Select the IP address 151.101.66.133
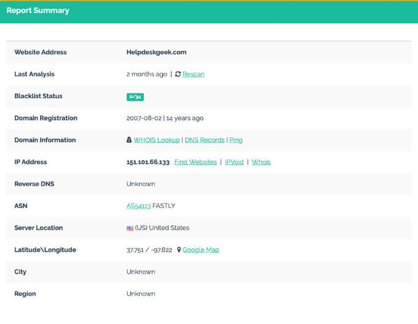418x324 pixels. (148, 162)
